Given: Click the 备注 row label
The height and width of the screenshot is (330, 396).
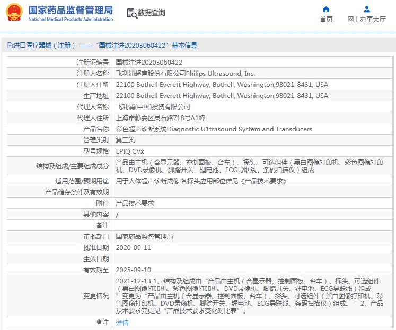Looking at the screenshot, I should (102, 226).
